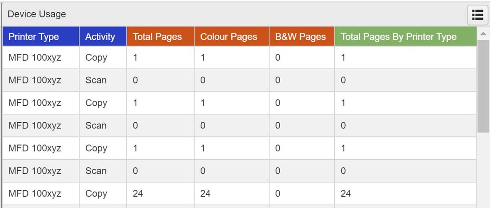Select the Device Usage panel title

click(x=37, y=14)
